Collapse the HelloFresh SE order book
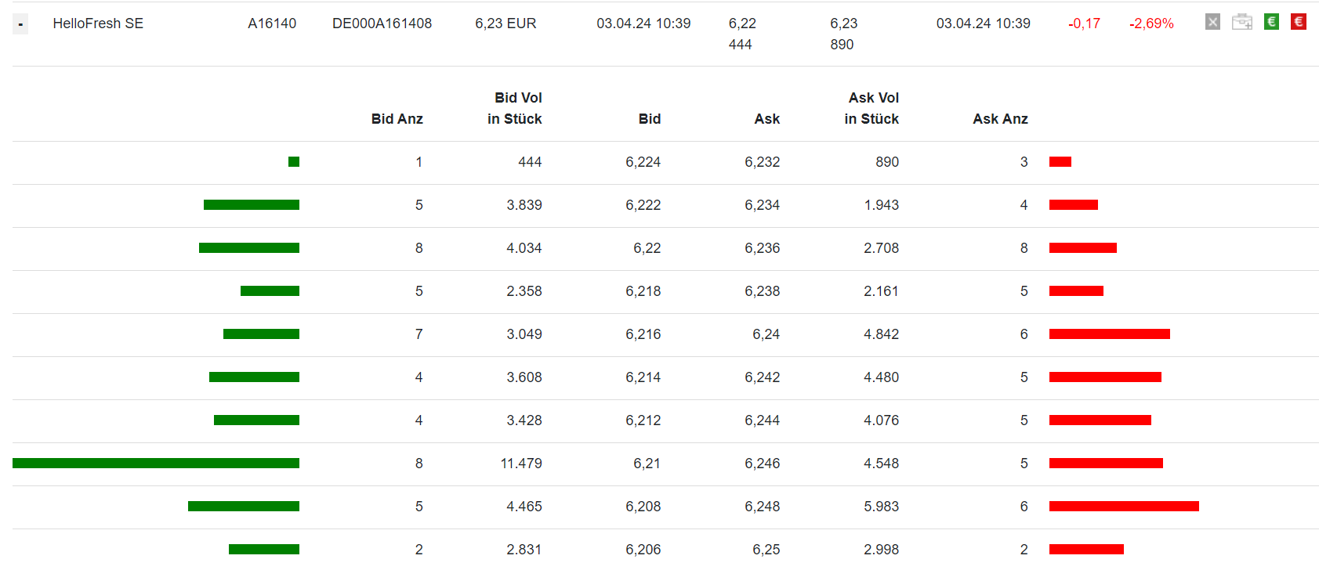 coord(20,24)
